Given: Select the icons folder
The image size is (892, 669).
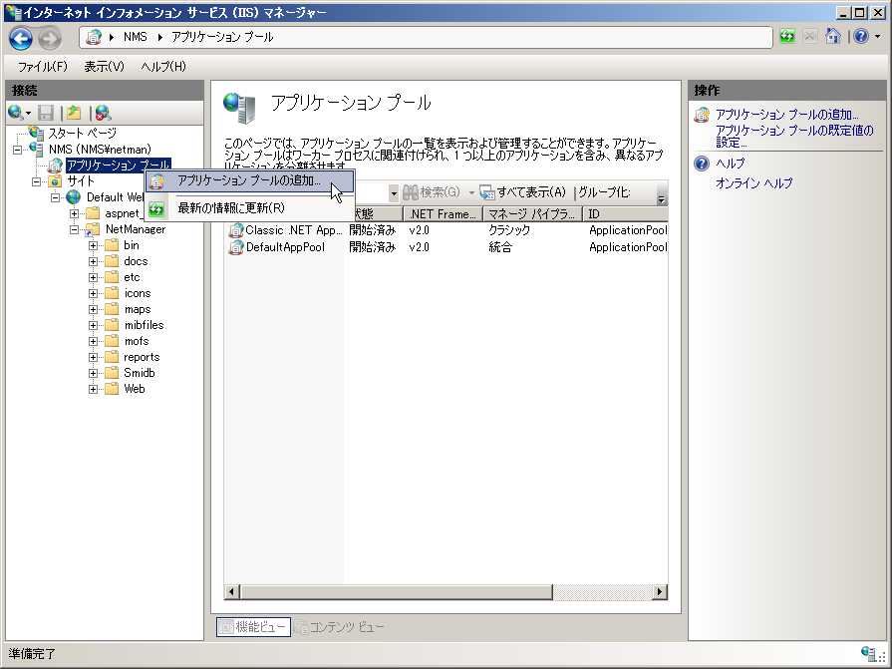Looking at the screenshot, I should (138, 293).
